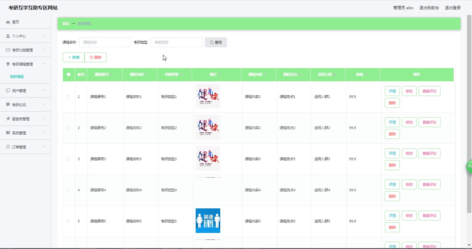Click the vertical page scrollbar
This screenshot has height=249, width=472.
(469, 114)
